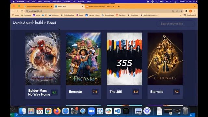208x117 pixels.
Task: Open a new tab with the plus button
Action: click(119, 6)
